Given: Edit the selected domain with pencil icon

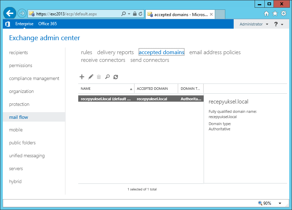Looking at the screenshot, I should click(90, 77).
